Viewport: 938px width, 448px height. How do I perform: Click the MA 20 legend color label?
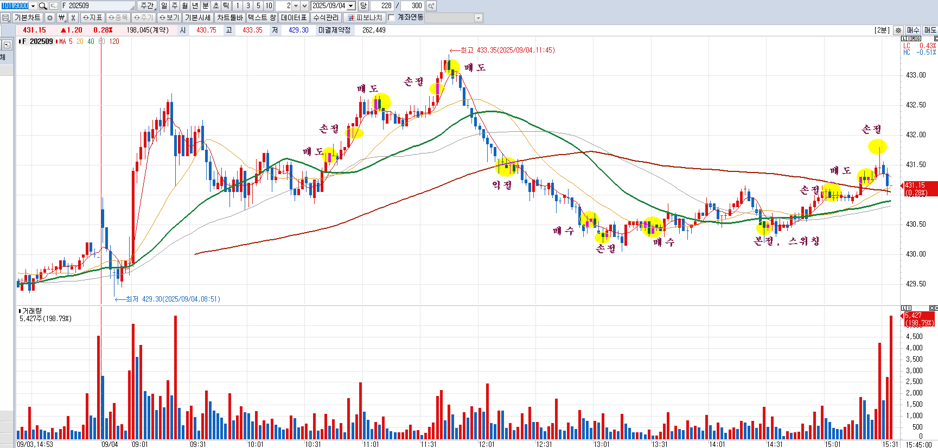tap(80, 42)
